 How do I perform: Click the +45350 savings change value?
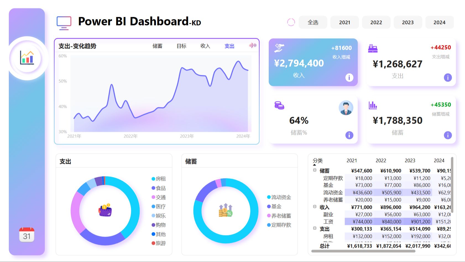coord(441,105)
